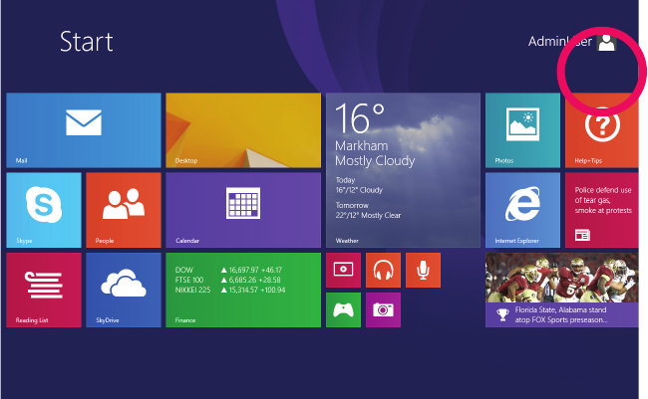The height and width of the screenshot is (399, 648).
Task: Open the Help+Tips tile
Action: 602,130
